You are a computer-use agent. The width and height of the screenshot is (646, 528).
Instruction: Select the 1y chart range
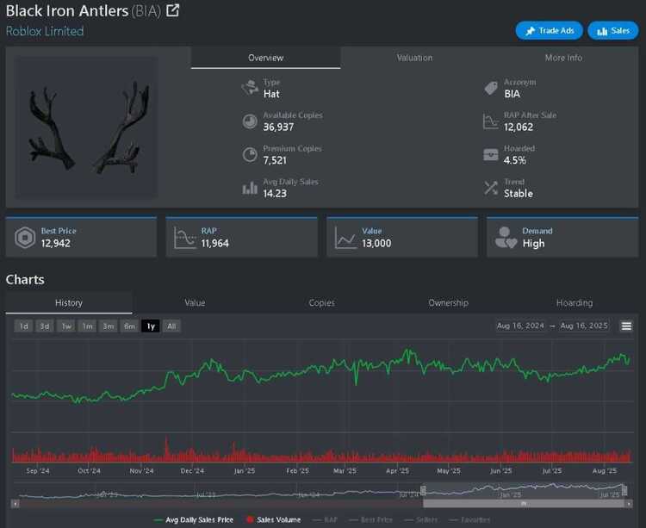[151, 326]
